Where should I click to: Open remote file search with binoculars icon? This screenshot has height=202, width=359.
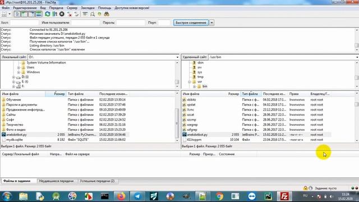pyautogui.click(x=107, y=14)
